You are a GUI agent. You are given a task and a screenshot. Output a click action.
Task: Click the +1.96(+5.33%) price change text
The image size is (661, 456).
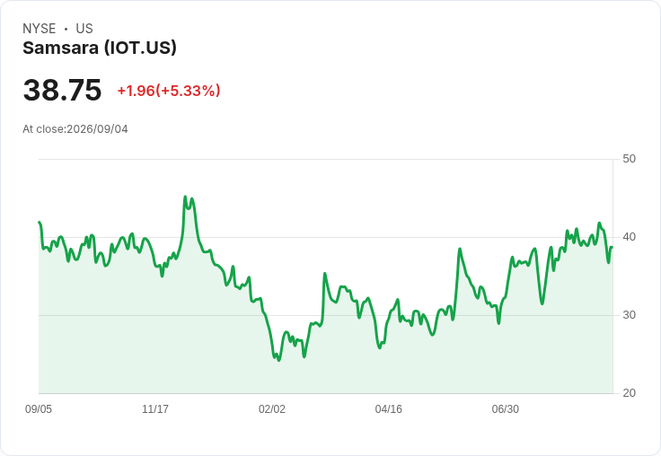point(169,91)
